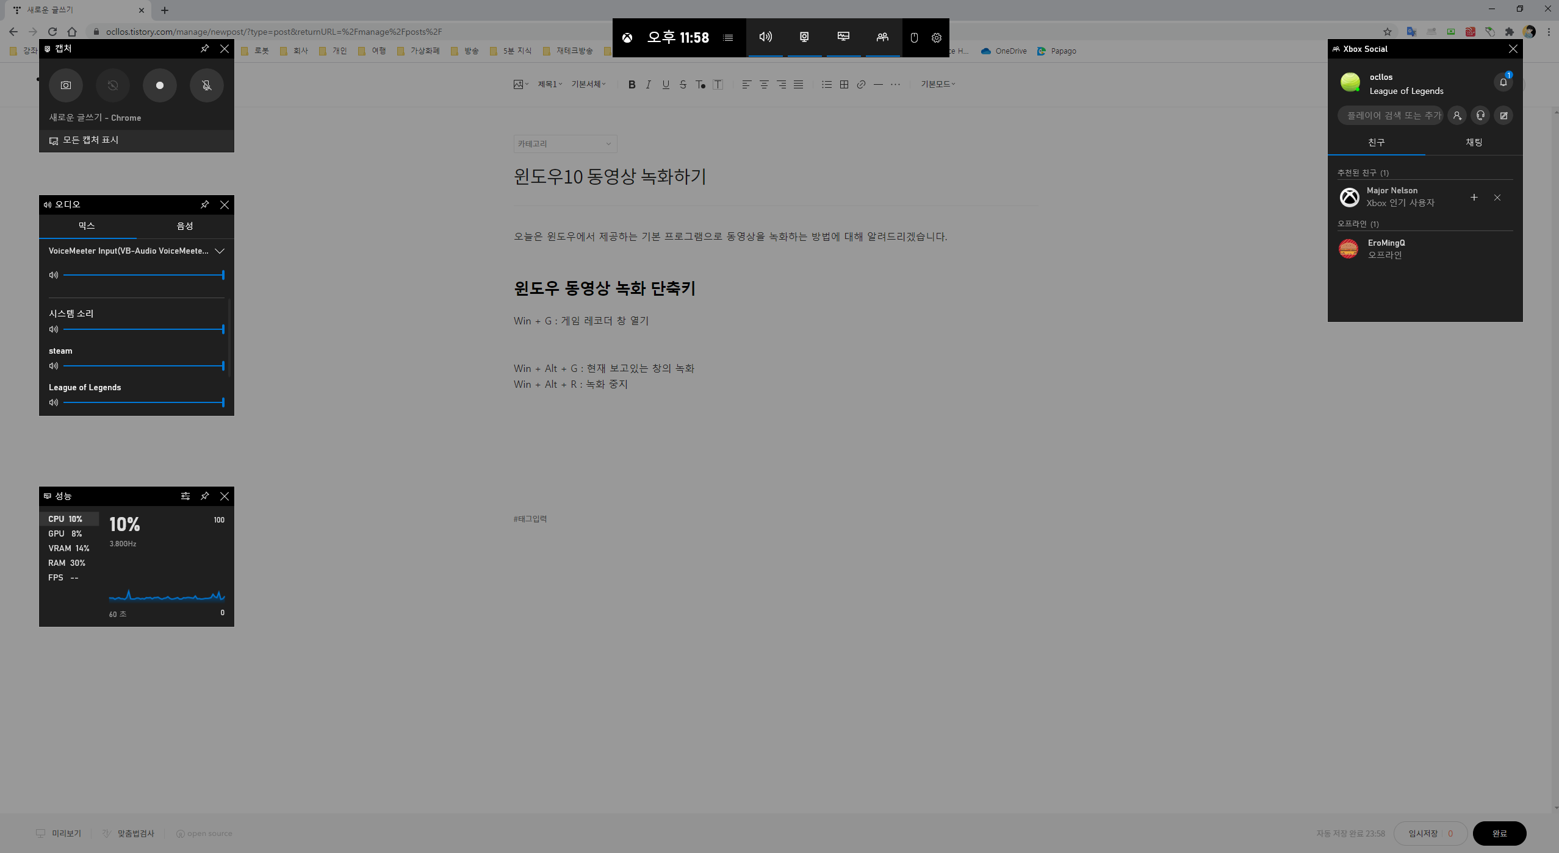Open the 카테고리 category dropdown
1559x853 pixels.
[565, 144]
